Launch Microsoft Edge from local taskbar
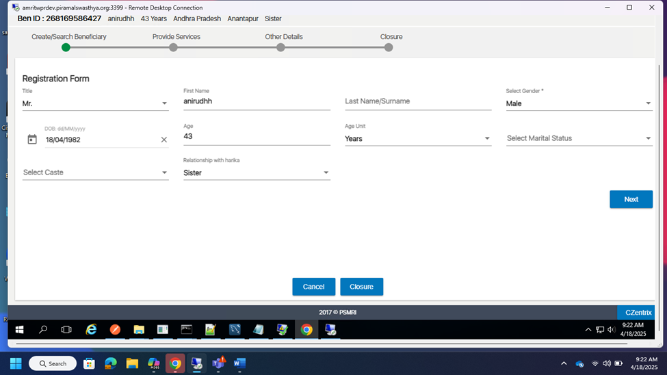The width and height of the screenshot is (667, 375). (111, 363)
